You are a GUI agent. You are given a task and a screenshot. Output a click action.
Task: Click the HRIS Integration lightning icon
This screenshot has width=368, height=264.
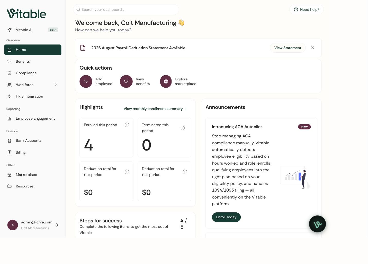click(x=10, y=97)
